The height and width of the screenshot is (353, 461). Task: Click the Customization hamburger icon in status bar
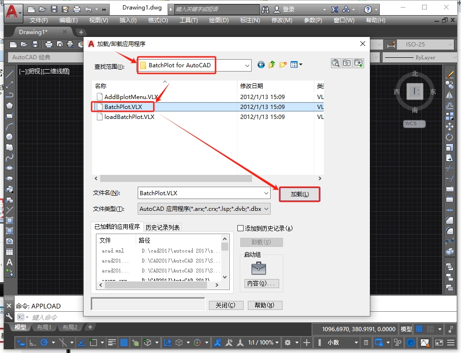pos(451,343)
